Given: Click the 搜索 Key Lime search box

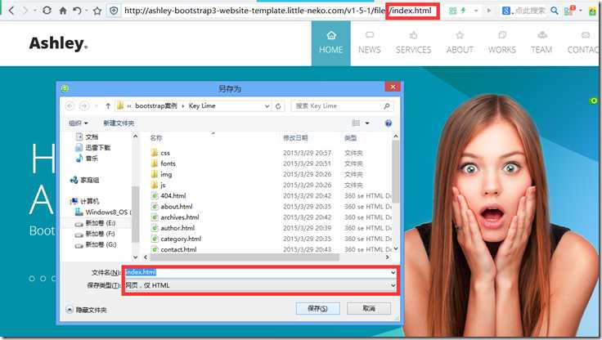Looking at the screenshot, I should [x=343, y=106].
